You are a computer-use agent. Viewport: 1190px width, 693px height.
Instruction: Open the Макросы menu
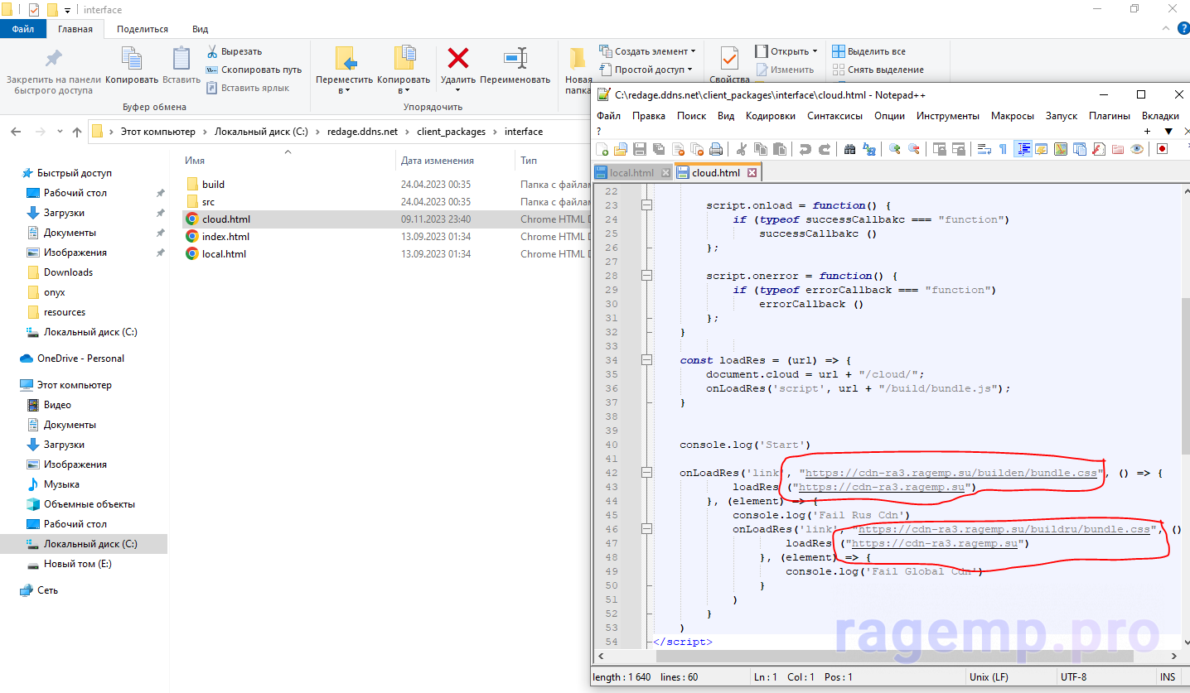[1012, 116]
